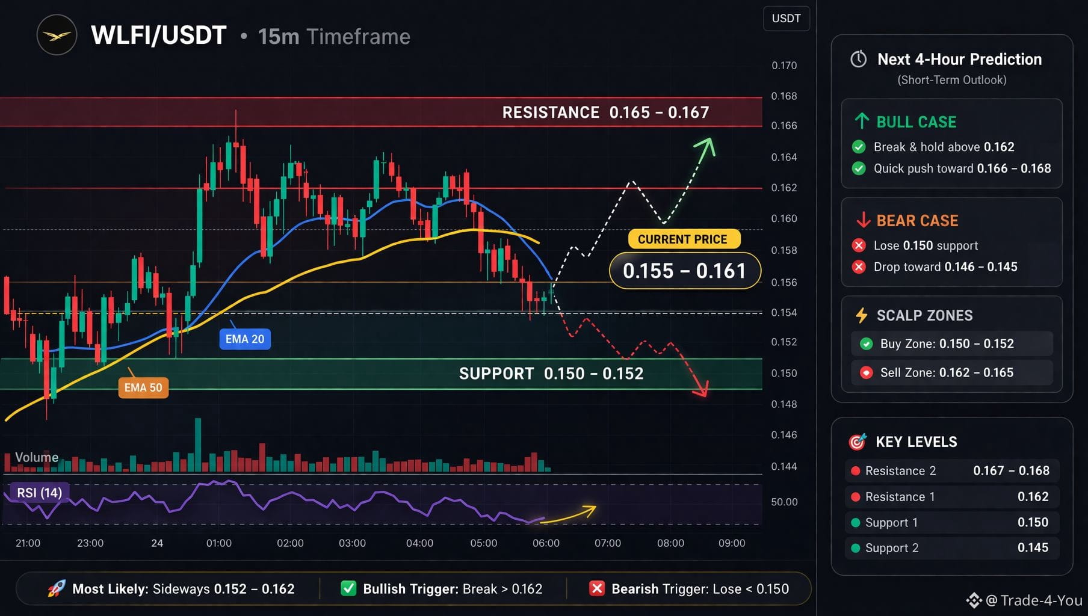Screen dimensions: 1088x616
Task: Click the RESISTANCE 0.165 – 0.167 zone label
Action: coord(605,112)
